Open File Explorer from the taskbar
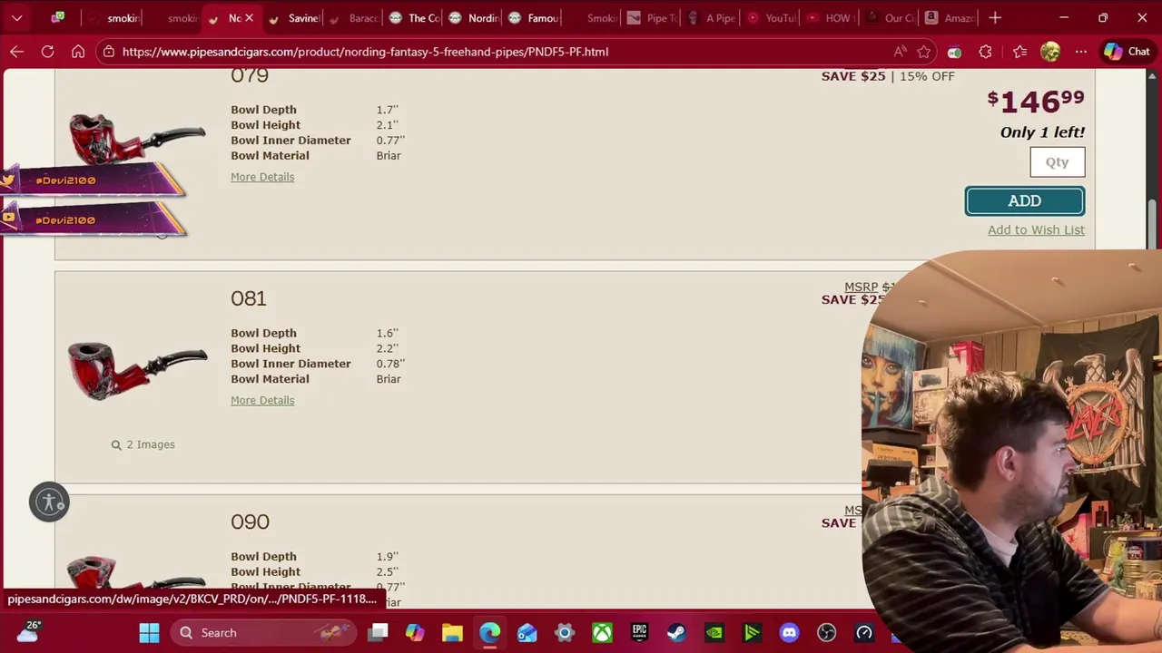This screenshot has width=1162, height=653. [452, 632]
